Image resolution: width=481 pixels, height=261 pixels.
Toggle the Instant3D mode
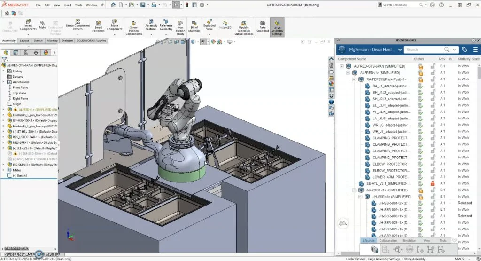tap(226, 26)
